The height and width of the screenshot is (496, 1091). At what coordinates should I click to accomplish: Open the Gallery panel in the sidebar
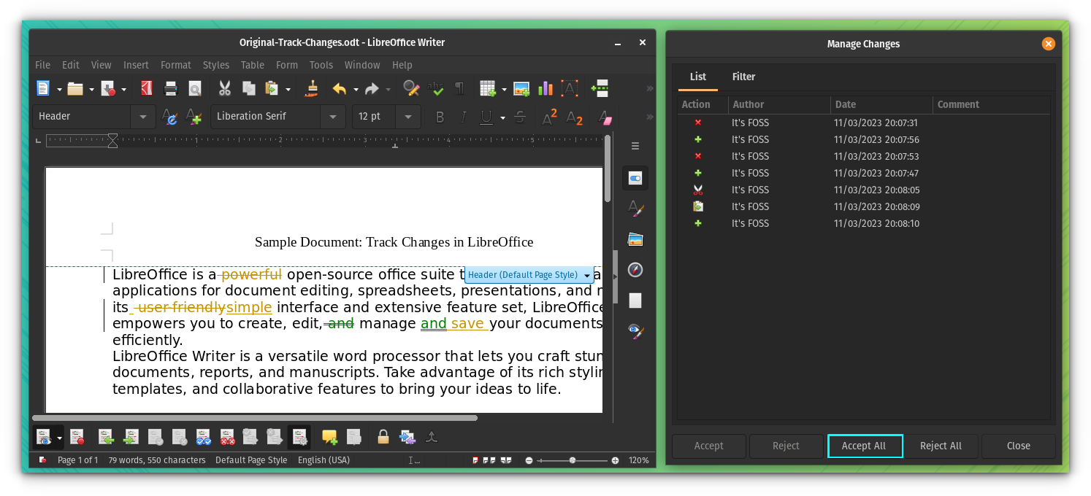pyautogui.click(x=635, y=239)
